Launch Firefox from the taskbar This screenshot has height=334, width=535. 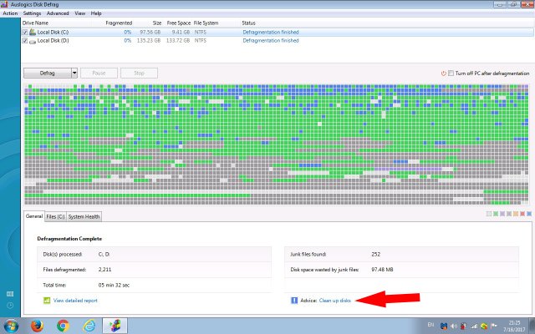click(37, 326)
